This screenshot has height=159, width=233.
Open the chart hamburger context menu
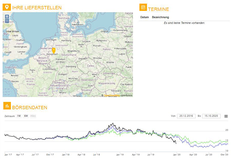226,116
